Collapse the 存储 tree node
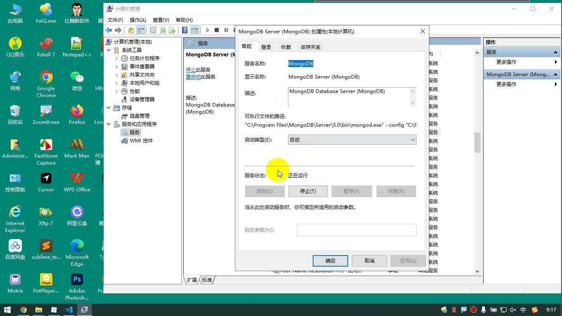Screen dimensions: 562x316 (109, 108)
